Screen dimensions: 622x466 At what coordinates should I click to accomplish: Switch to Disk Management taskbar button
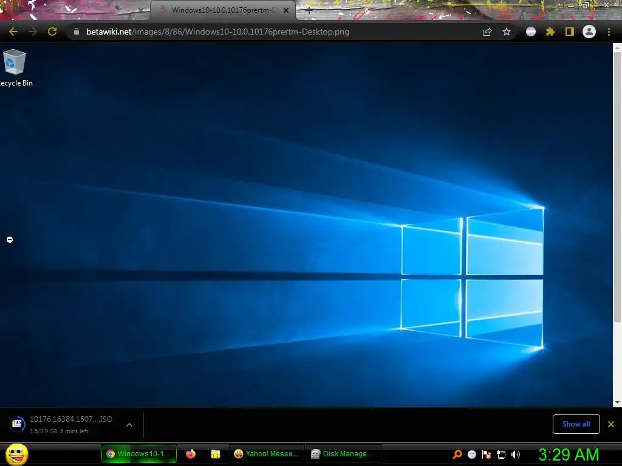[343, 454]
